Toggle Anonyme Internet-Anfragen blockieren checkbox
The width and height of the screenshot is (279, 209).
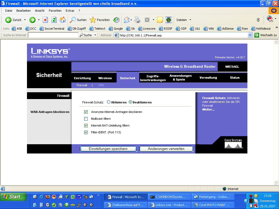86,112
